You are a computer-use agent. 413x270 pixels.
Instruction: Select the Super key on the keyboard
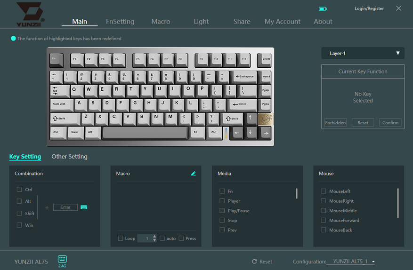click(x=76, y=133)
